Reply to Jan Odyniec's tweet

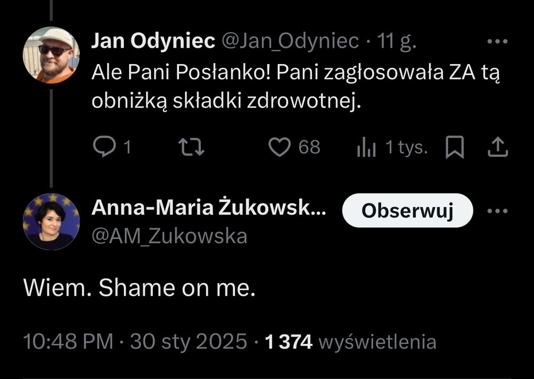click(x=103, y=147)
